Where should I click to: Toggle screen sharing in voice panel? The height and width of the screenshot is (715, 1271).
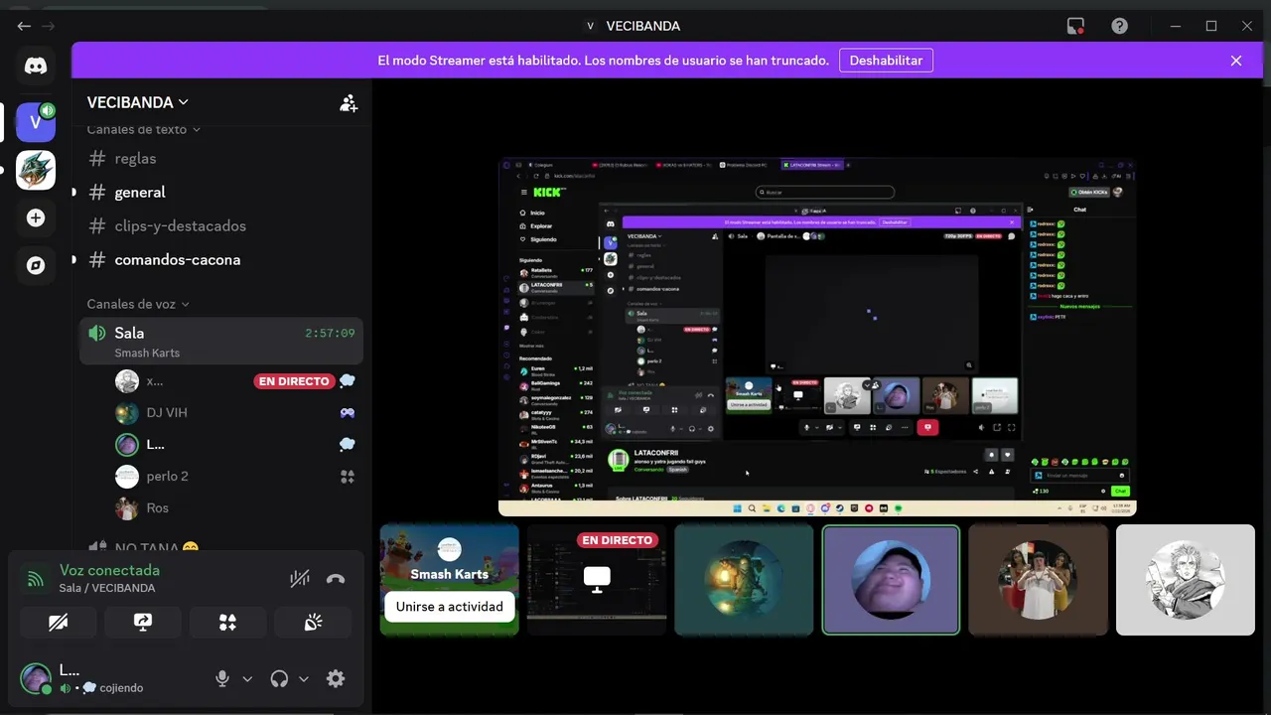click(x=143, y=623)
